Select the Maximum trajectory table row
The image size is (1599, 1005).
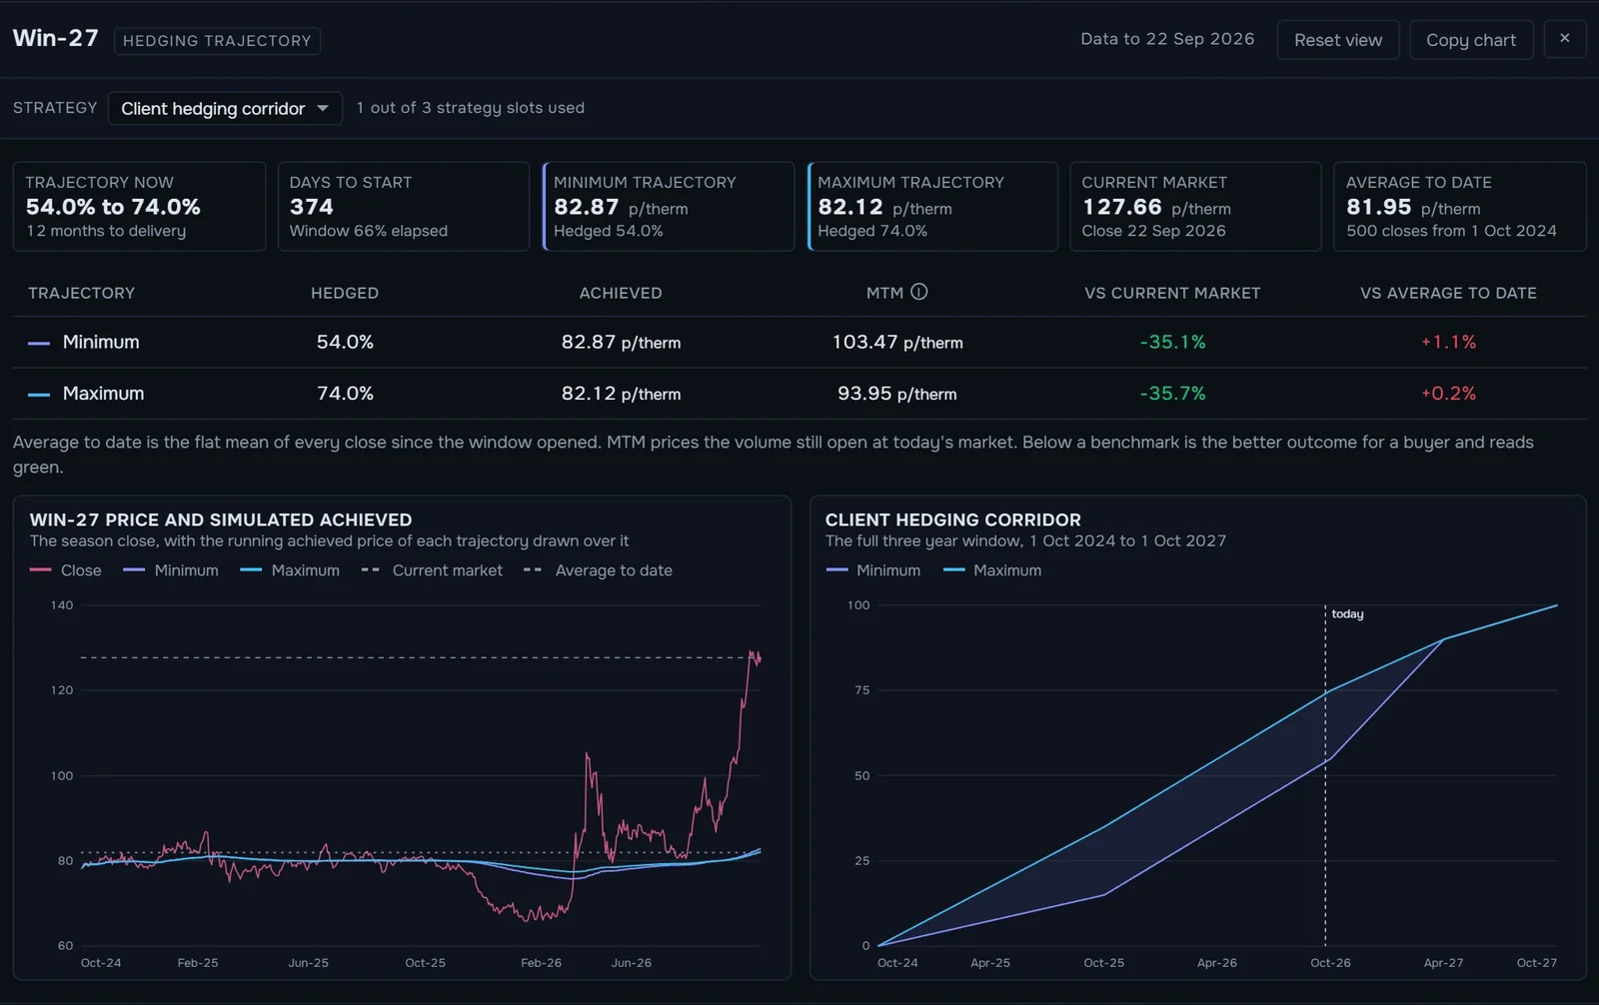[799, 394]
